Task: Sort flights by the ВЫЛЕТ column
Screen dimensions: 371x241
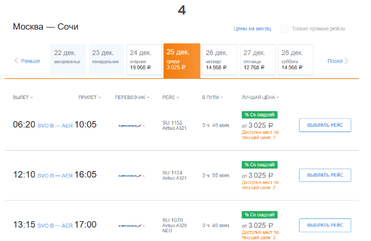Action: (x=23, y=97)
